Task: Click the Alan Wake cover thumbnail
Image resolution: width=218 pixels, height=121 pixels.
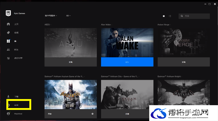Action: [127, 43]
